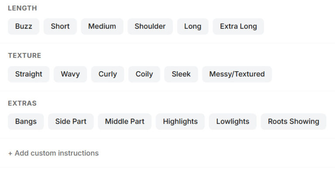
Task: Select Extra Long length
Action: [x=238, y=26]
